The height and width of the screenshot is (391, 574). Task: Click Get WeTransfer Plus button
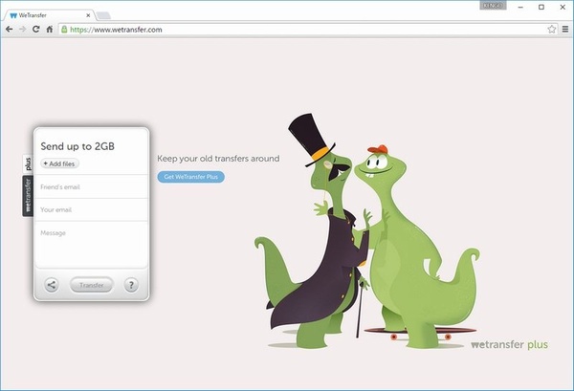[x=190, y=177]
